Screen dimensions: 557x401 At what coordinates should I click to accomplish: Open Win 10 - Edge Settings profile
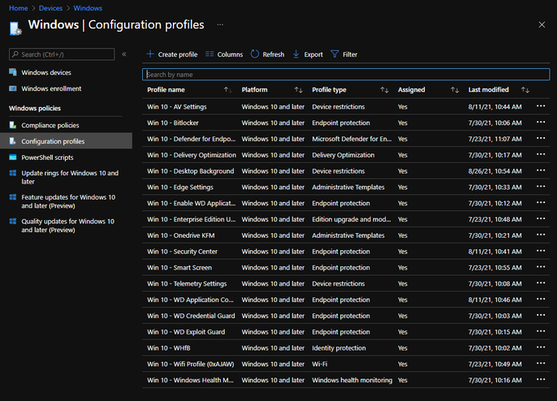click(x=180, y=187)
